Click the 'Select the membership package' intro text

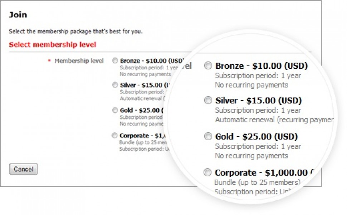click(76, 31)
